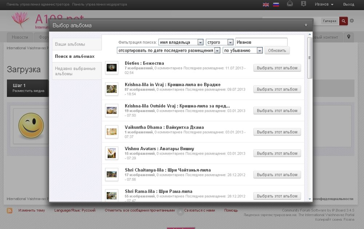The height and width of the screenshot is (229, 364).
Task: Open advanced search gear icon
Action: click(x=352, y=21)
